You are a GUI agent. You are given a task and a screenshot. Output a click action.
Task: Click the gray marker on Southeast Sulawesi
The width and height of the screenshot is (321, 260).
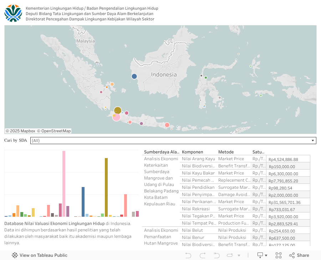pos(220,98)
